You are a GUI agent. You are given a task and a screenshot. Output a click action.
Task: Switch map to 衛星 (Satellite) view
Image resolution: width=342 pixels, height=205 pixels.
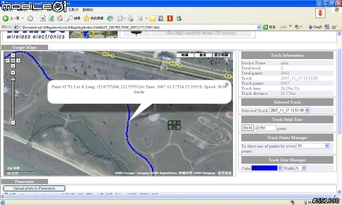point(203,55)
